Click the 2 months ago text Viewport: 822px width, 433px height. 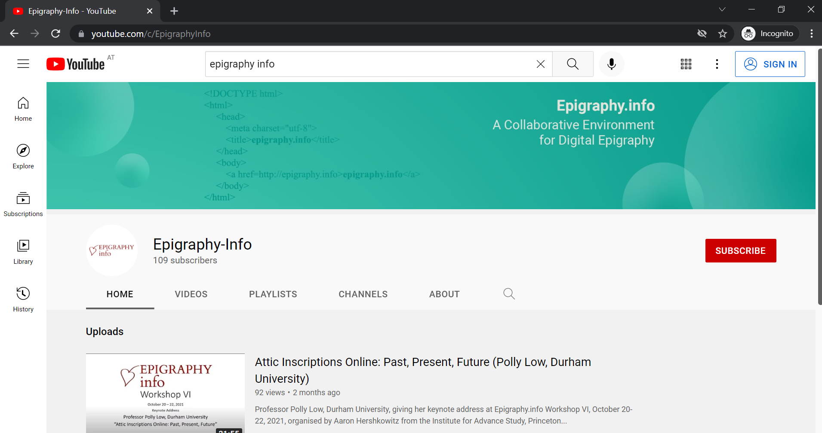coord(317,393)
